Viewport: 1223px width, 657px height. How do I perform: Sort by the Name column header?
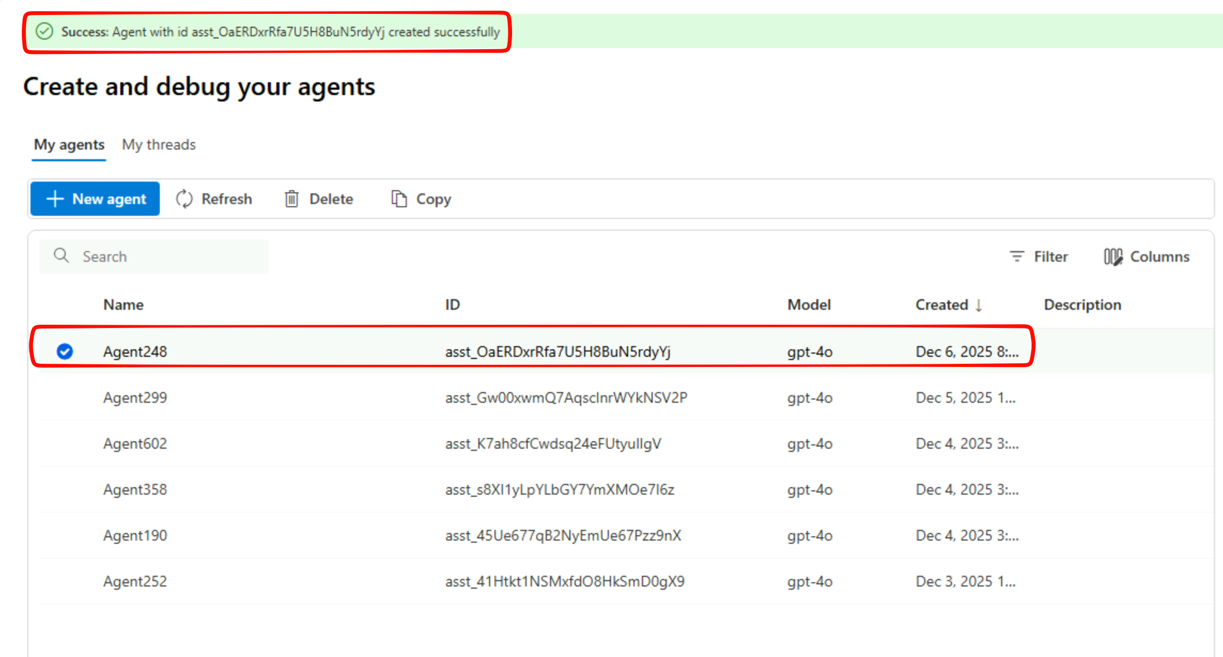pos(123,304)
